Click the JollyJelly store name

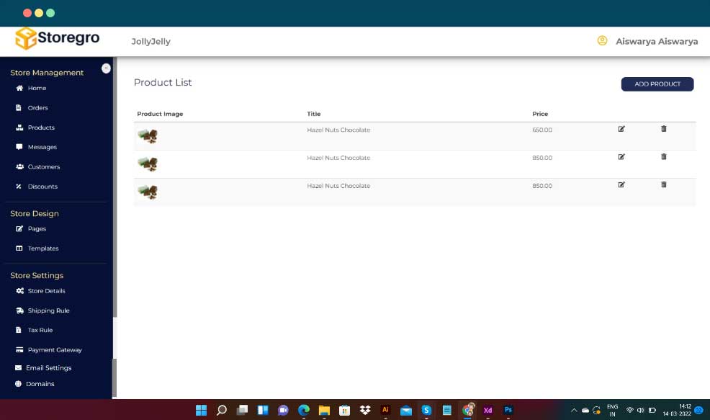[151, 42]
